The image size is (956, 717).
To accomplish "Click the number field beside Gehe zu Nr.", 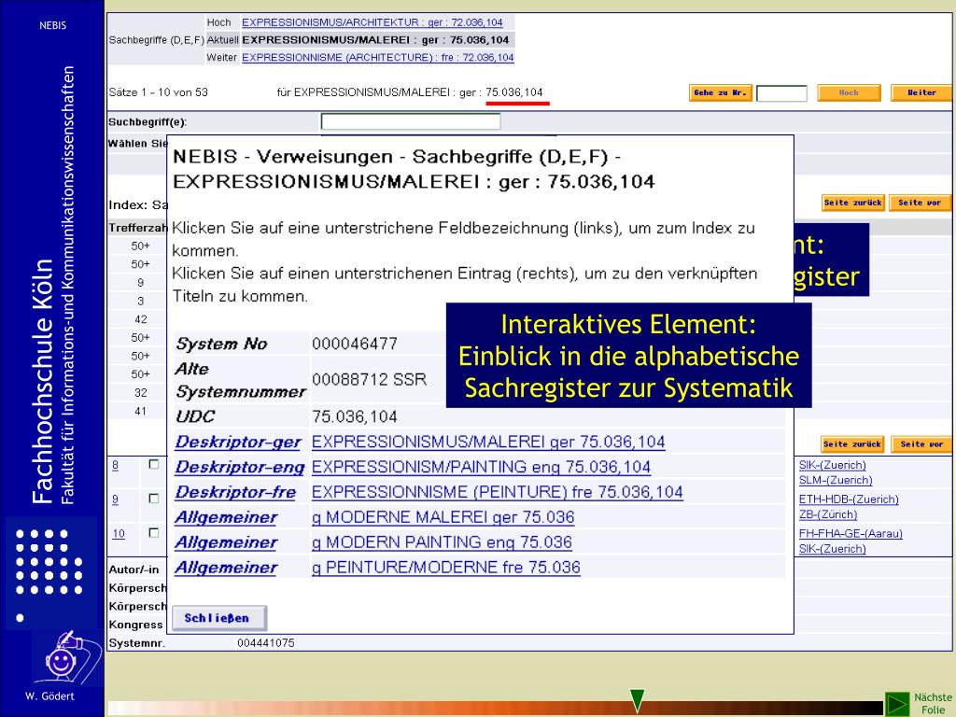I will click(x=781, y=93).
